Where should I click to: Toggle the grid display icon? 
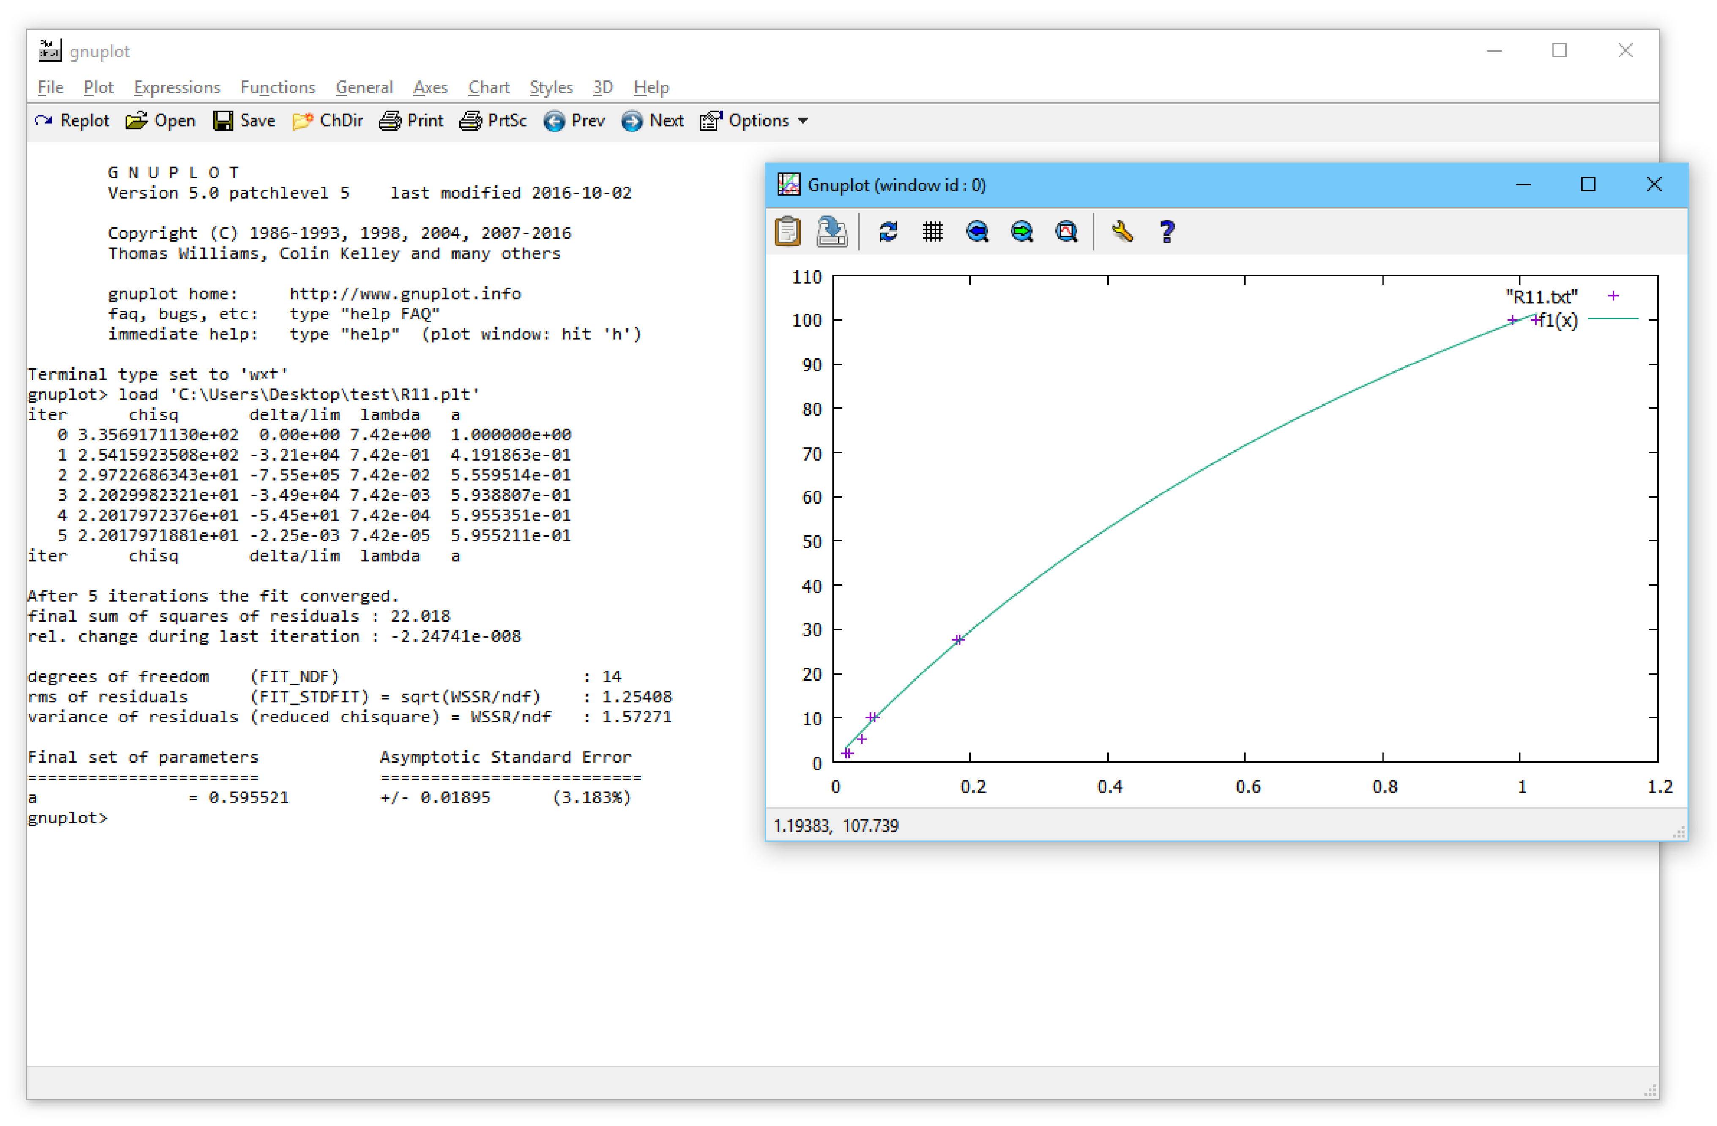pos(933,232)
